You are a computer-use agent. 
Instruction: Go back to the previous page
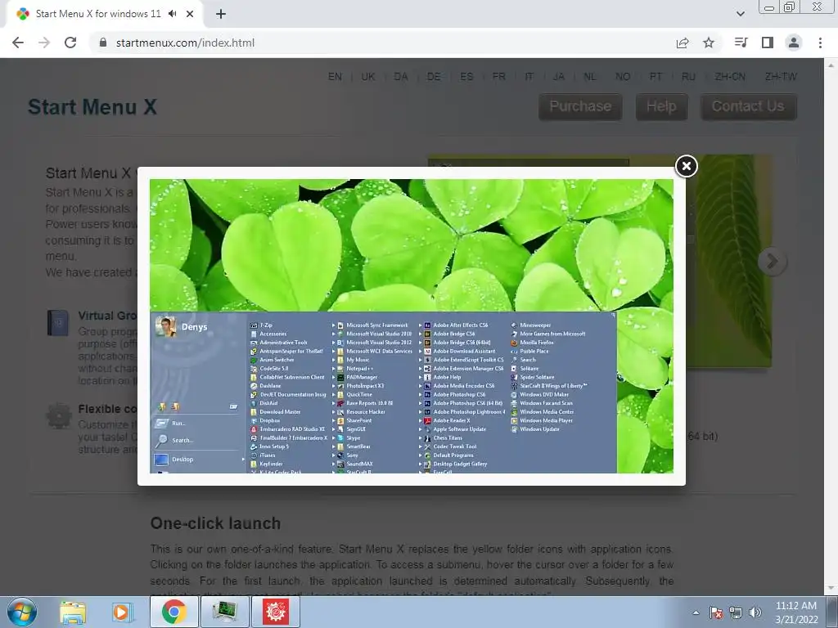pyautogui.click(x=18, y=43)
